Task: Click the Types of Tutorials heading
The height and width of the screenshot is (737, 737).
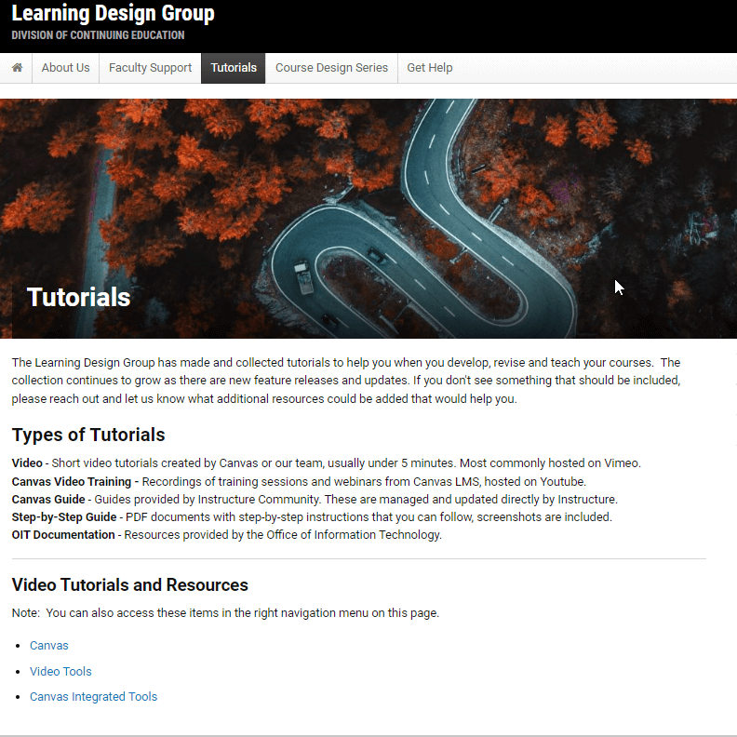Action: [88, 435]
